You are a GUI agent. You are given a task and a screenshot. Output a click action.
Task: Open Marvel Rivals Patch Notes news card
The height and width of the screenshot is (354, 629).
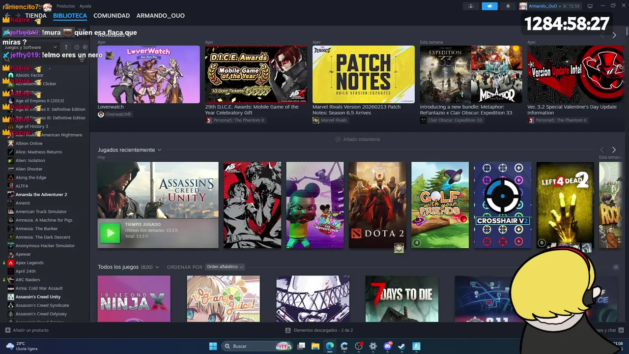tap(364, 74)
